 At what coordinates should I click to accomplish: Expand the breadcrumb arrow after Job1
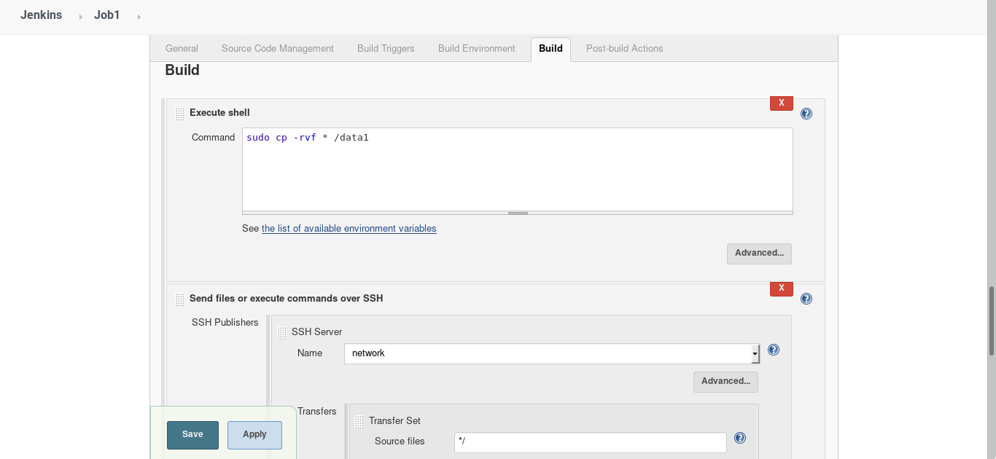(x=138, y=16)
